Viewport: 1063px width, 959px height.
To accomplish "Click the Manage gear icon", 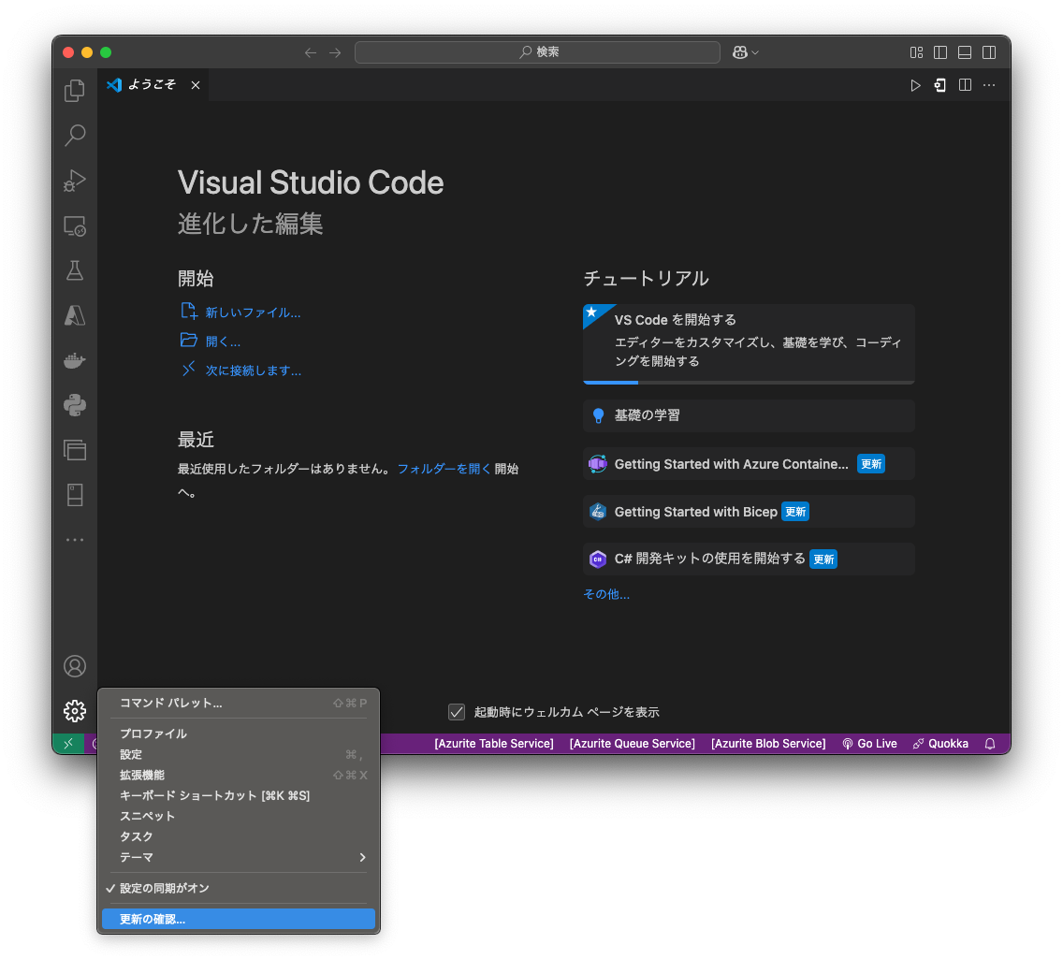I will click(x=75, y=711).
